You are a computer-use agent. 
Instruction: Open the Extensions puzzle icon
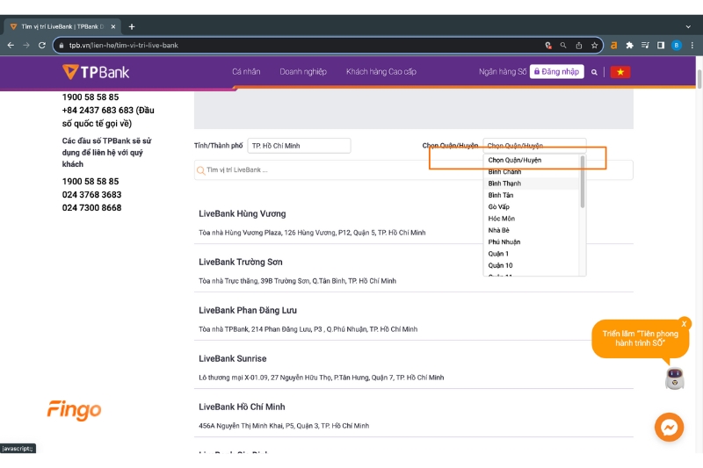(x=629, y=46)
